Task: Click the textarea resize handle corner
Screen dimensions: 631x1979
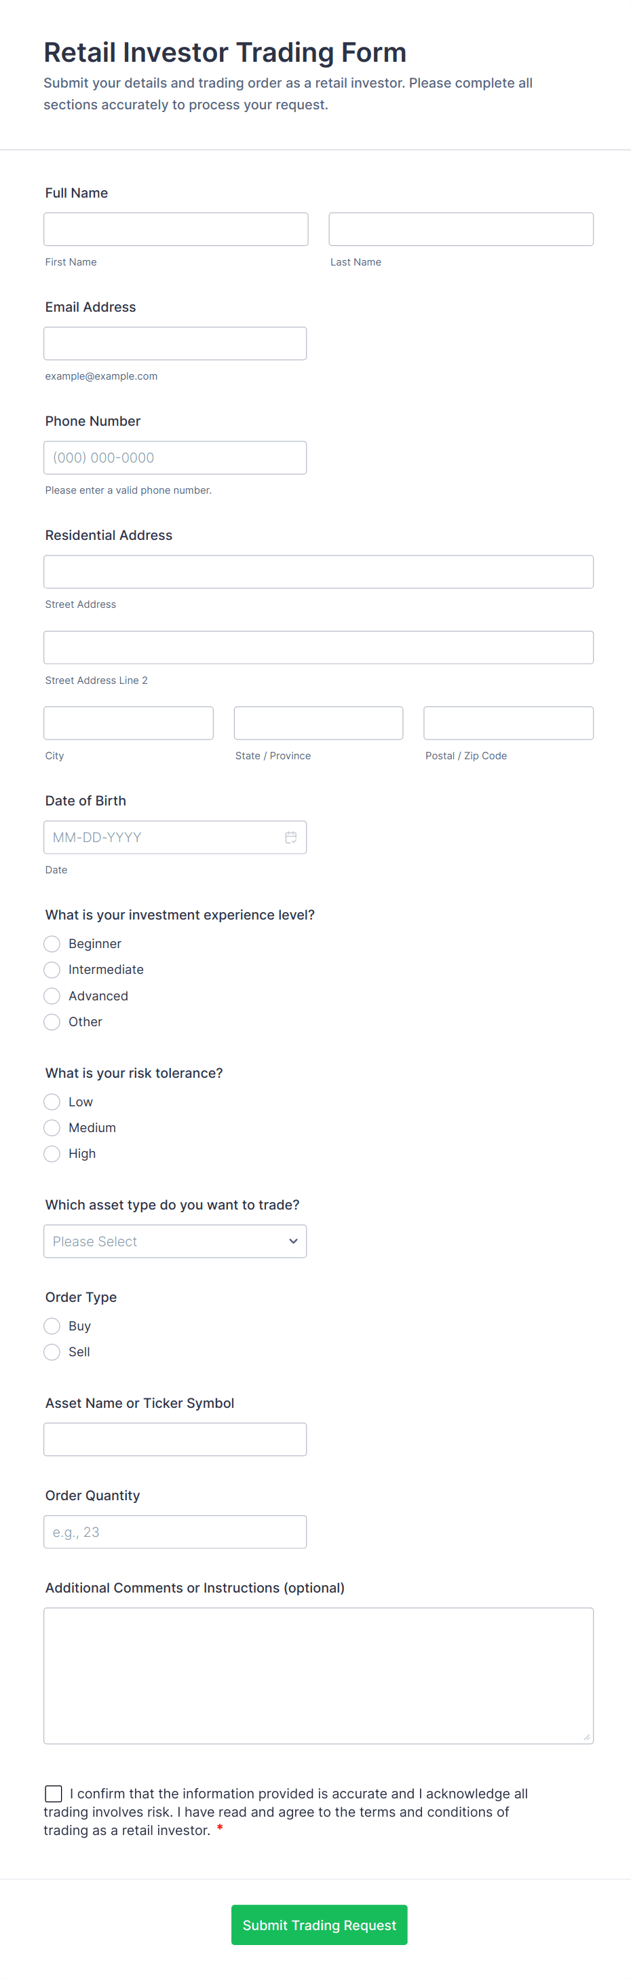Action: 586,1737
